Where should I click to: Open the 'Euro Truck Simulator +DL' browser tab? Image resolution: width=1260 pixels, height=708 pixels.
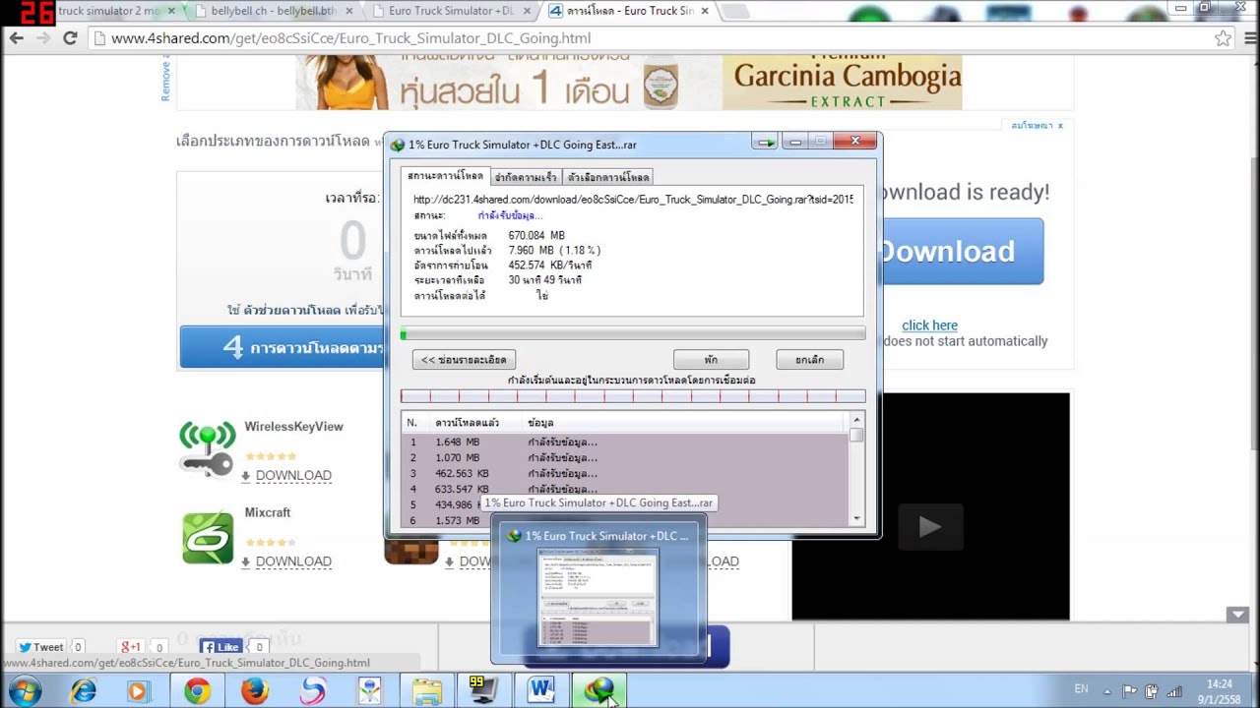point(451,11)
